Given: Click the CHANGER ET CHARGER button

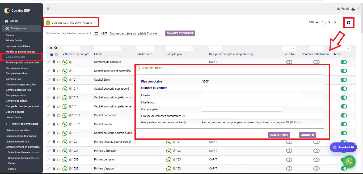Looking at the screenshot, I should [180, 33].
